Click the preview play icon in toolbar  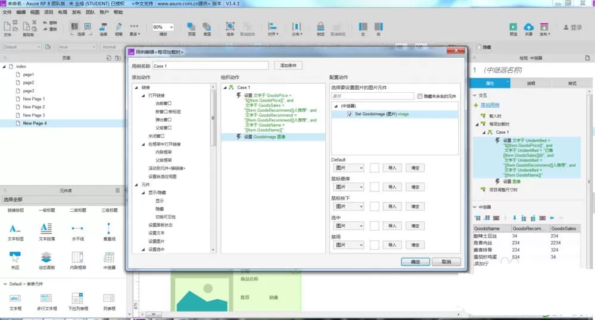point(513,27)
